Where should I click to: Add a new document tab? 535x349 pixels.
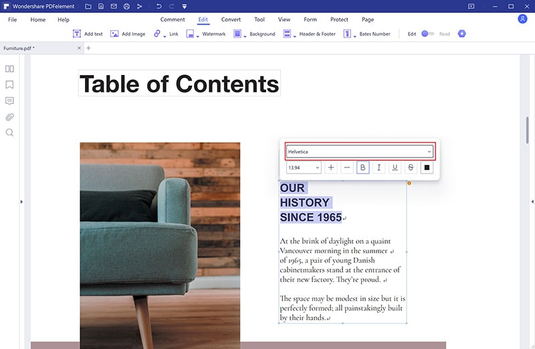click(88, 48)
